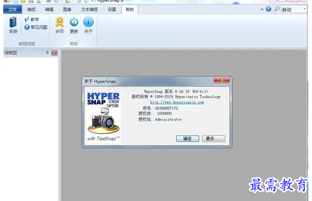Open the hyperionics.com website link
Image resolution: width=312 pixels, height=201 pixels.
(177, 102)
